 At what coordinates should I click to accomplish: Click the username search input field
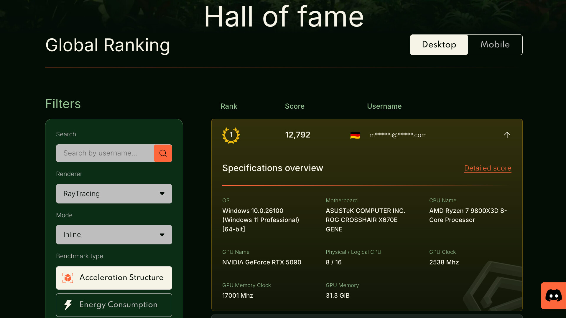[105, 153]
